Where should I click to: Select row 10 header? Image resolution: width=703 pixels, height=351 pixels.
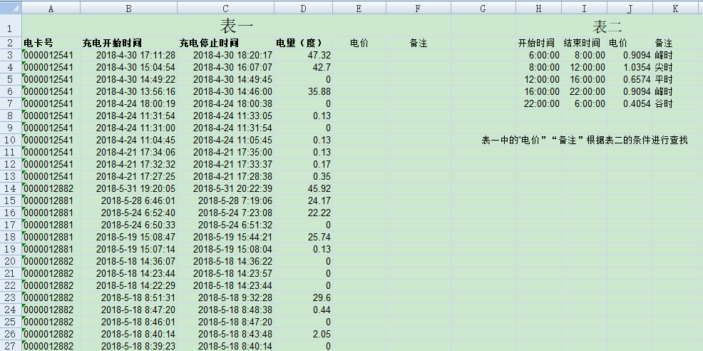[x=11, y=140]
